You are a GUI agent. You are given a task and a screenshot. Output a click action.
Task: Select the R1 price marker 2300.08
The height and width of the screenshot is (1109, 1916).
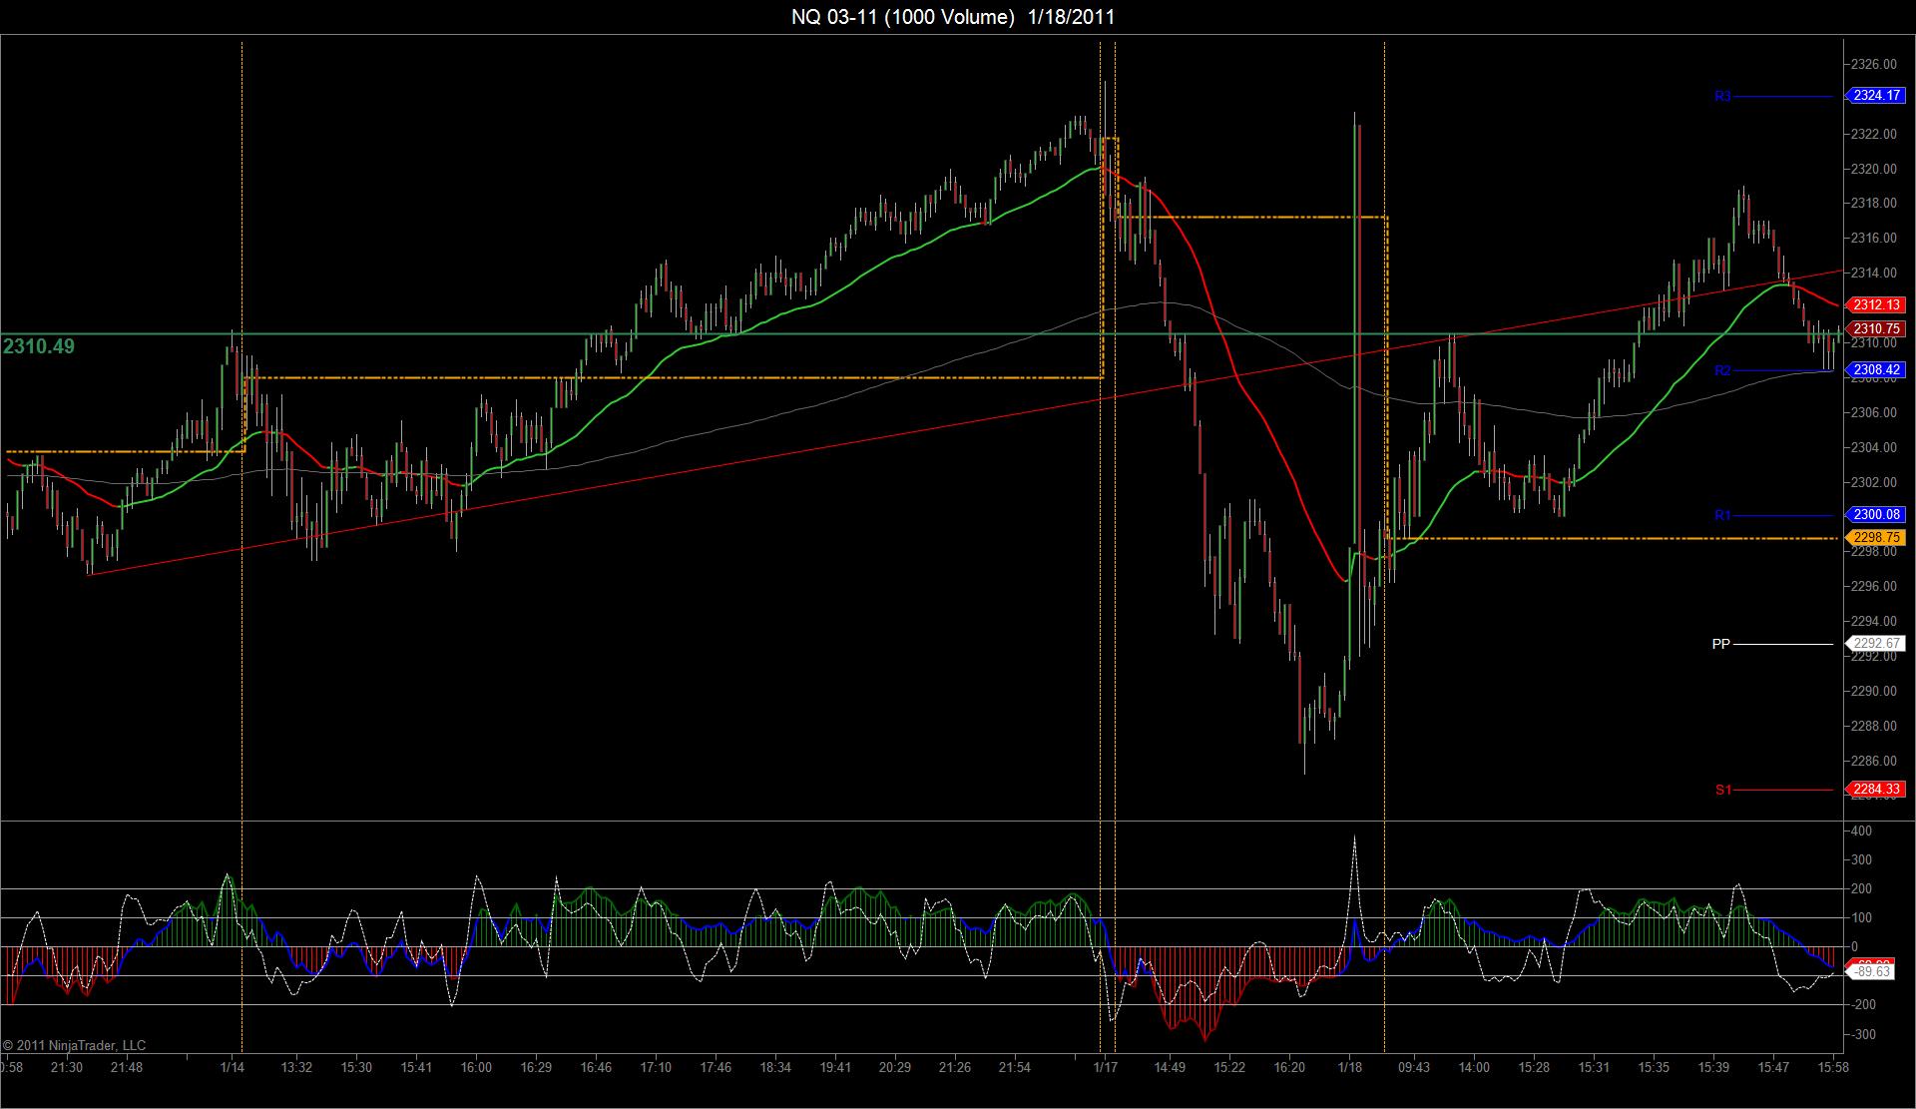pos(1877,515)
